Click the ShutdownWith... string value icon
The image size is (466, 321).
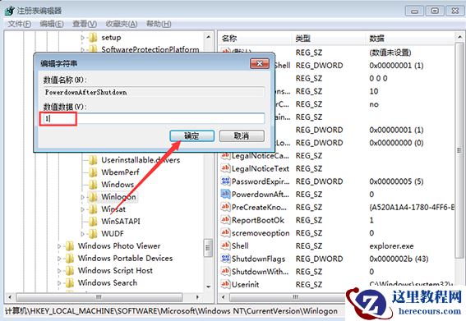pyautogui.click(x=225, y=272)
